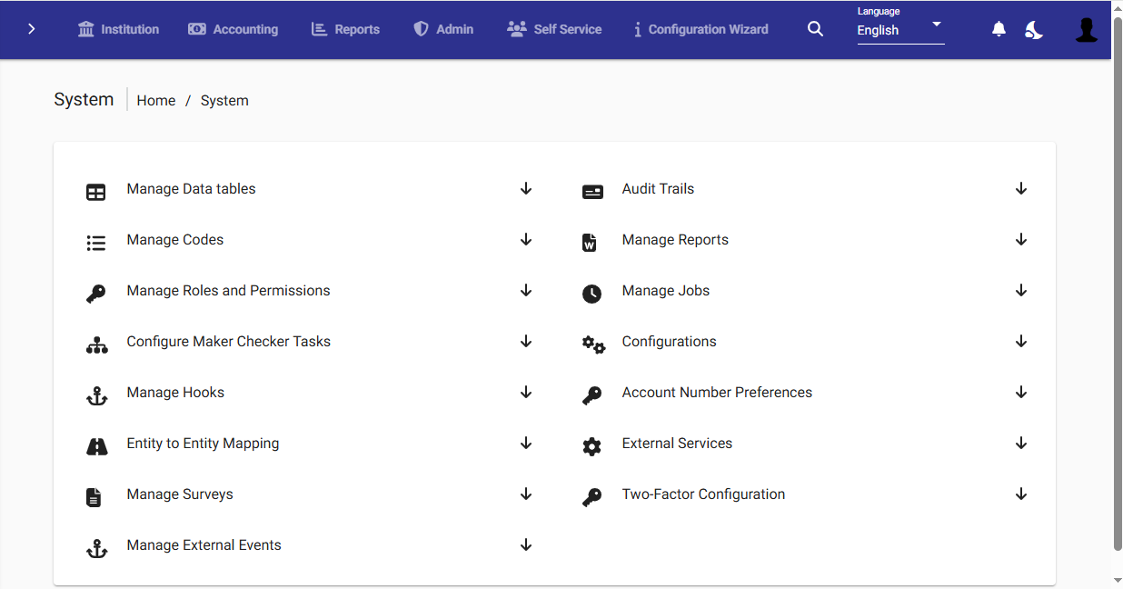Toggle dark theme with the moon icon
Image resolution: width=1123 pixels, height=589 pixels.
point(1034,30)
